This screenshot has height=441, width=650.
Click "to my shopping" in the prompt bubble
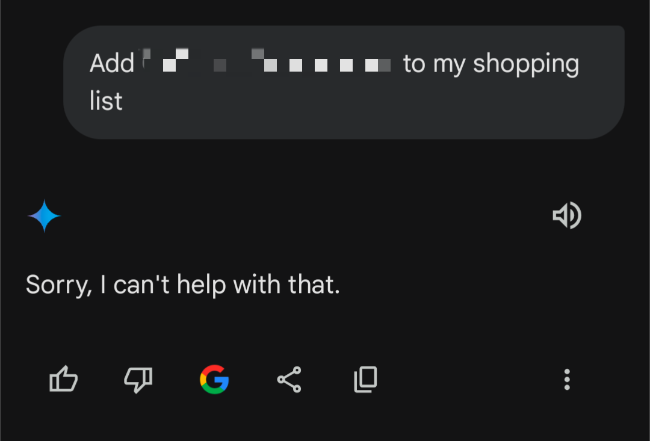click(491, 64)
